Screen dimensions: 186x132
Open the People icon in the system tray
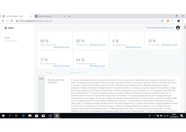[150, 116]
